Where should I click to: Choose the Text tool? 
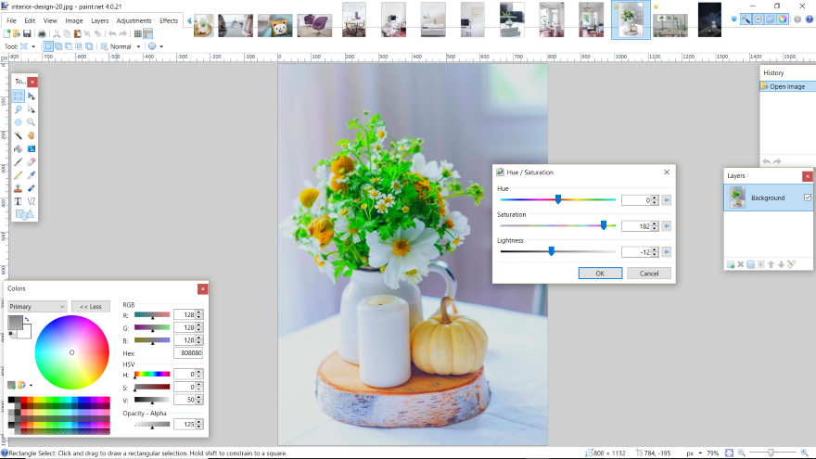pyautogui.click(x=18, y=201)
